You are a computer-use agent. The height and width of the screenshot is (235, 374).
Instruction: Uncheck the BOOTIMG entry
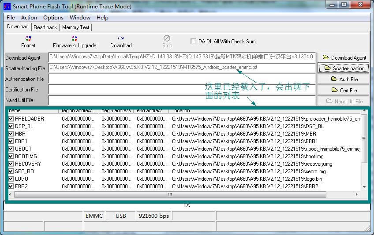pyautogui.click(x=11, y=156)
